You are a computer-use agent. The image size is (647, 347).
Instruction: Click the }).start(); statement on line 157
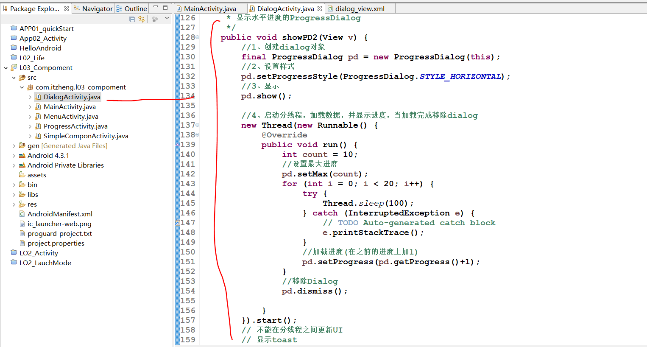pos(269,320)
